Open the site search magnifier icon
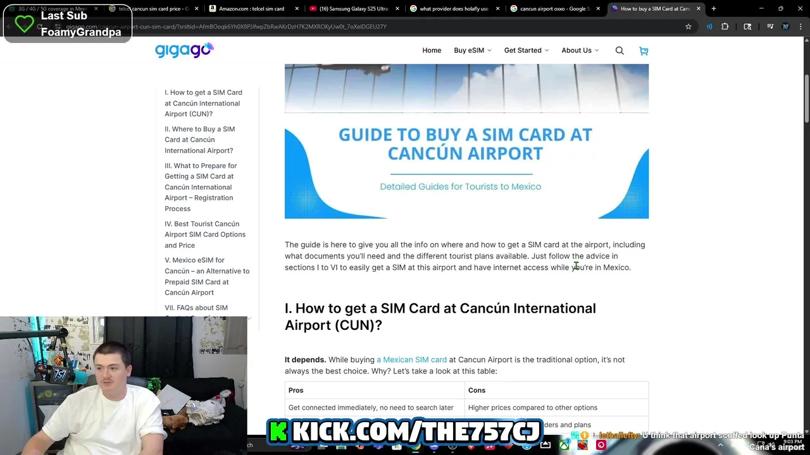This screenshot has height=455, width=810. pos(620,51)
